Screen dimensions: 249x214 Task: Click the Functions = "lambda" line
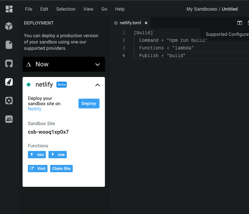click(166, 48)
